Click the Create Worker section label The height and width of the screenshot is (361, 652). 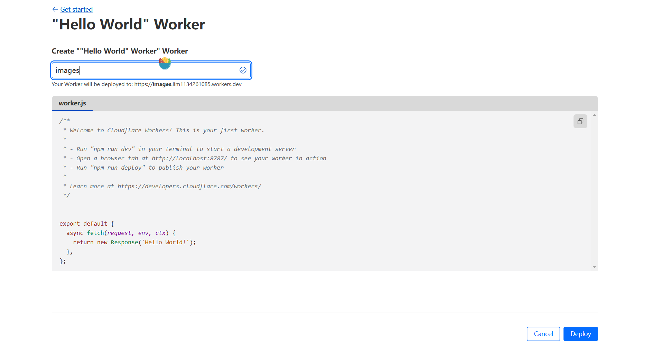[120, 51]
